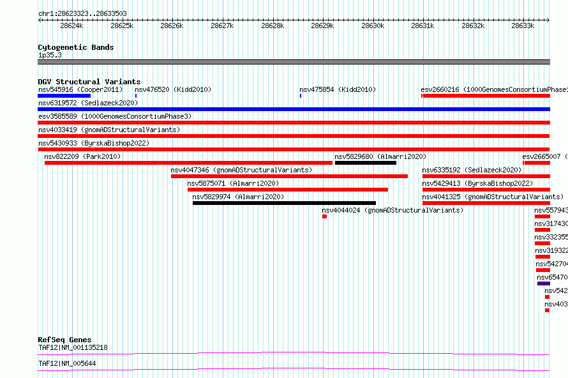
Task: Select the nsv5429413 (ByrskaBishop2022) variant label
Action: click(x=477, y=183)
